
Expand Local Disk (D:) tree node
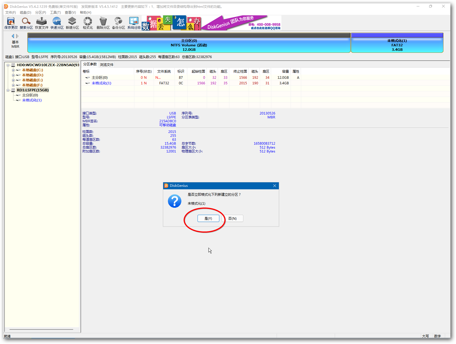[13, 75]
